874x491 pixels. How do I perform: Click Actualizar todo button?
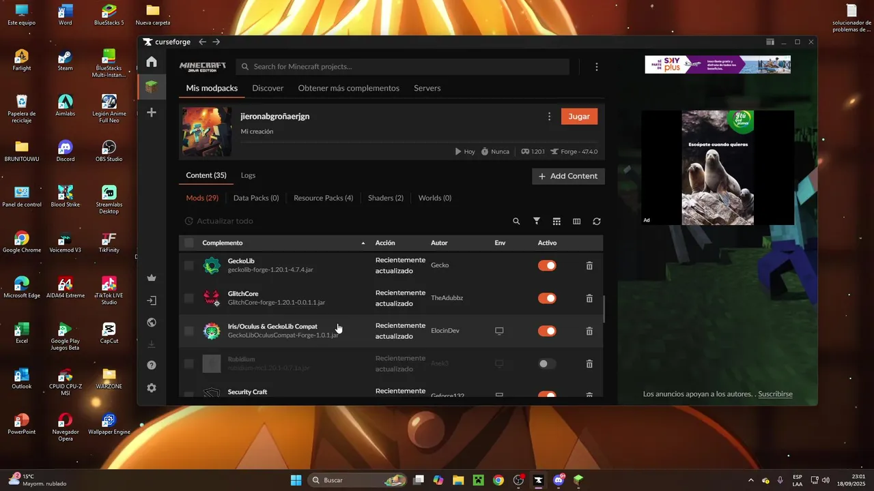coord(219,222)
